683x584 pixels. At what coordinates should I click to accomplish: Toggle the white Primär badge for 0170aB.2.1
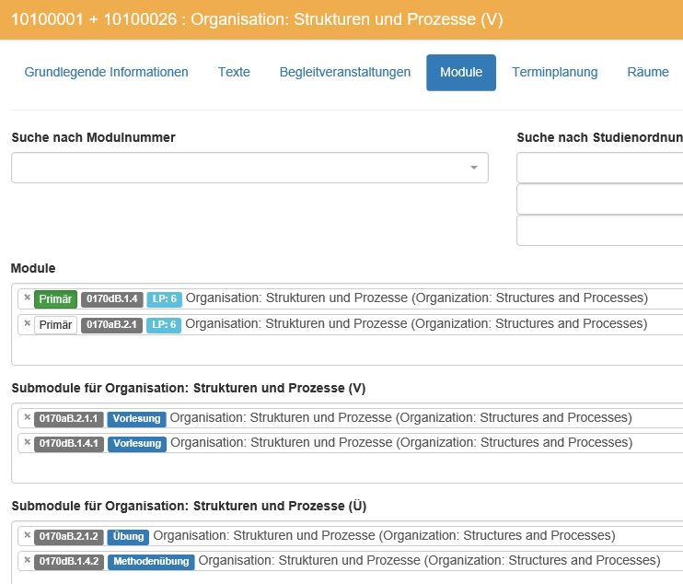pos(55,324)
